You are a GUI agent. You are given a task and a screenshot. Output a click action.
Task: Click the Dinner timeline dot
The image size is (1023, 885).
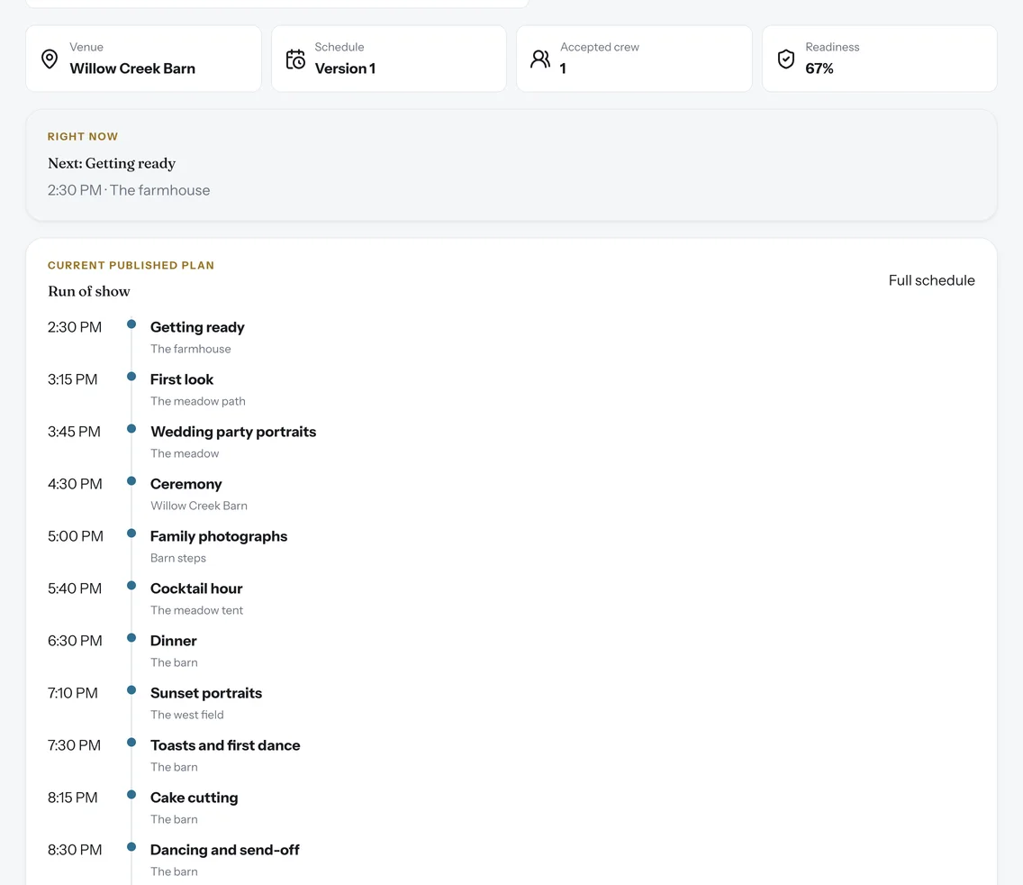[x=131, y=637]
